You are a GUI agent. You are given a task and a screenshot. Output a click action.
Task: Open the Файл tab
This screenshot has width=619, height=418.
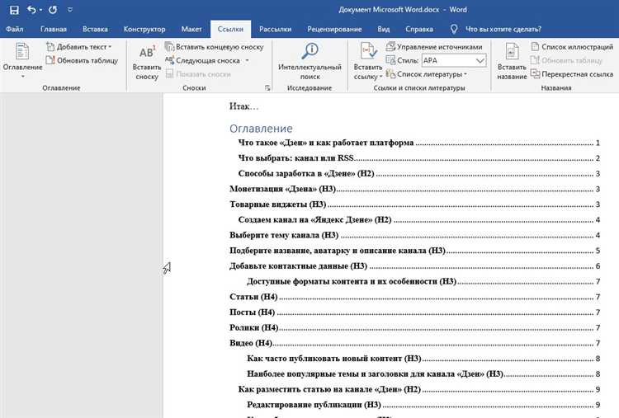click(15, 29)
